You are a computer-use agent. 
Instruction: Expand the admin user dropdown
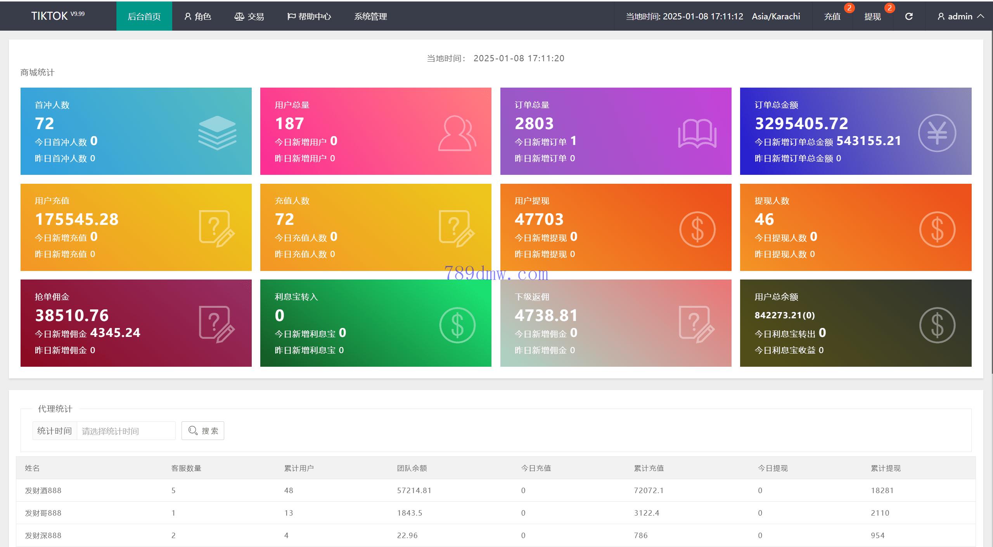coord(960,16)
